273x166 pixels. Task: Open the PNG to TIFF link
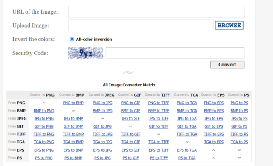[159, 103]
